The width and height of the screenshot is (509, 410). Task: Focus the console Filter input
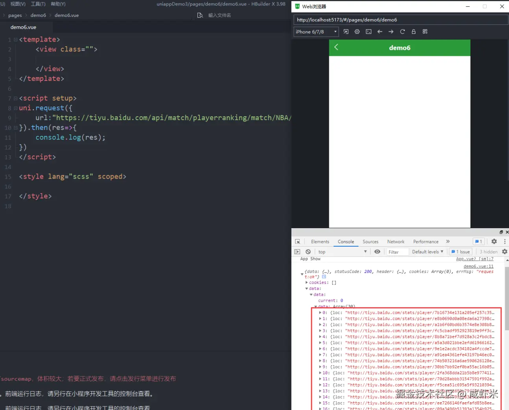click(397, 252)
